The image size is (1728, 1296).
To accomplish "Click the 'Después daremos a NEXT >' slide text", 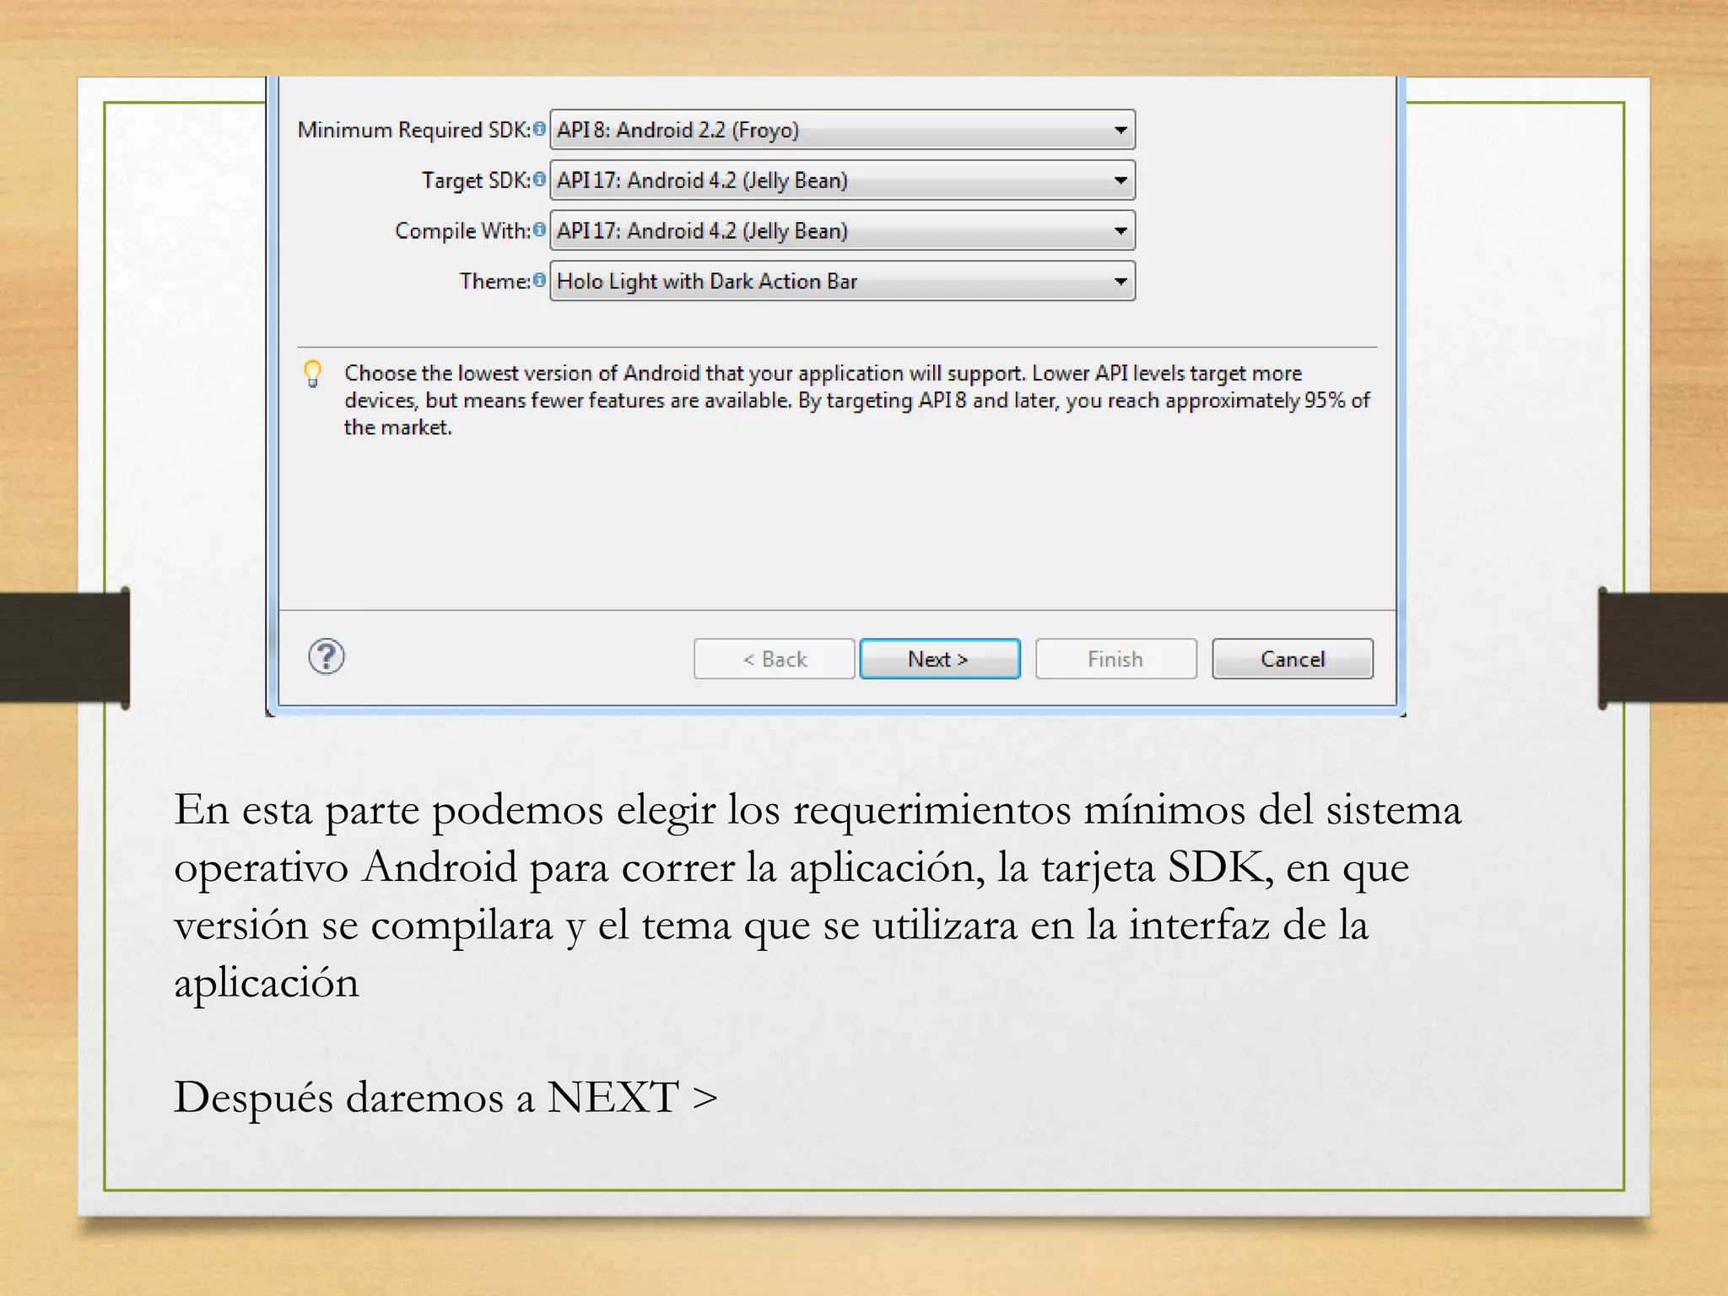I will 445,1098.
